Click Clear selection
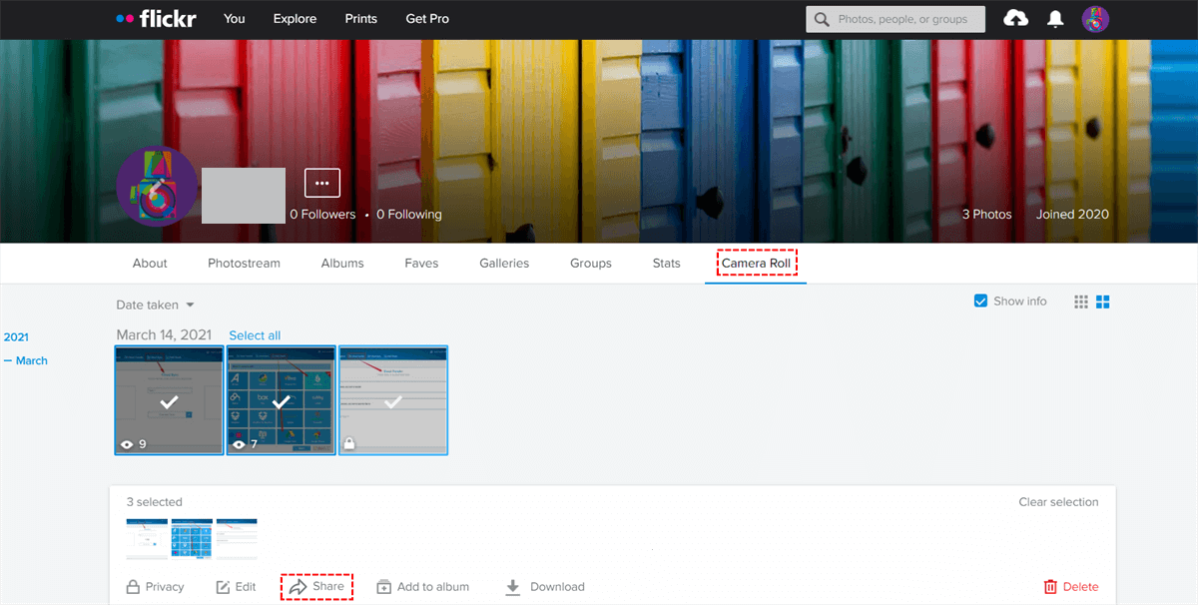The height and width of the screenshot is (605, 1198). coord(1058,502)
